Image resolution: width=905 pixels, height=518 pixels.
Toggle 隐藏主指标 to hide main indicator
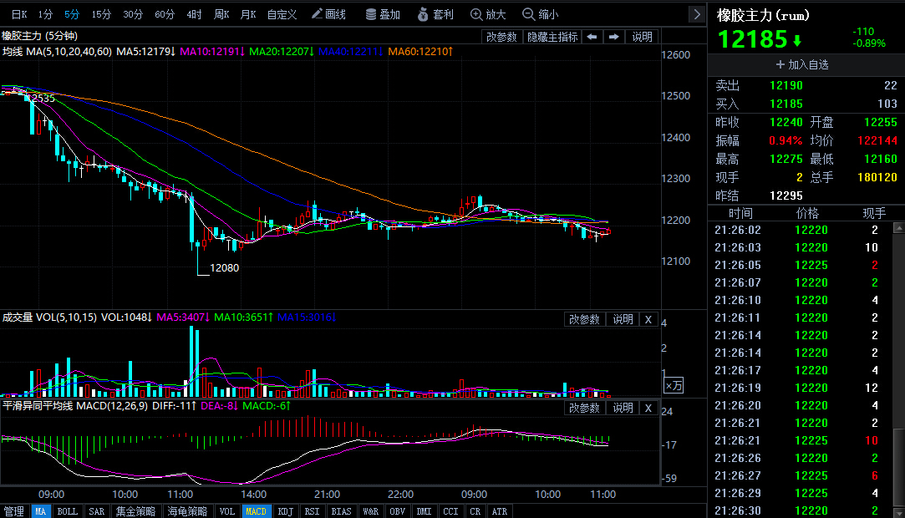pos(552,37)
